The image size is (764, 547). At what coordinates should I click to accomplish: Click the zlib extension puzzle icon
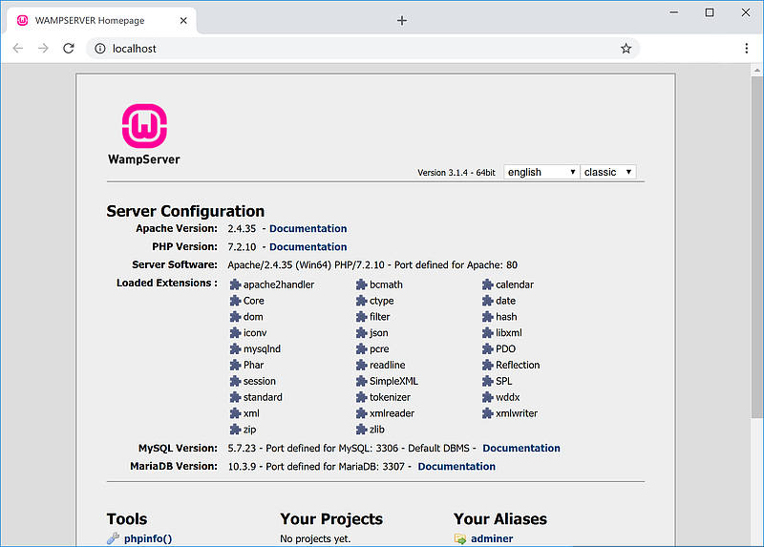click(x=362, y=430)
